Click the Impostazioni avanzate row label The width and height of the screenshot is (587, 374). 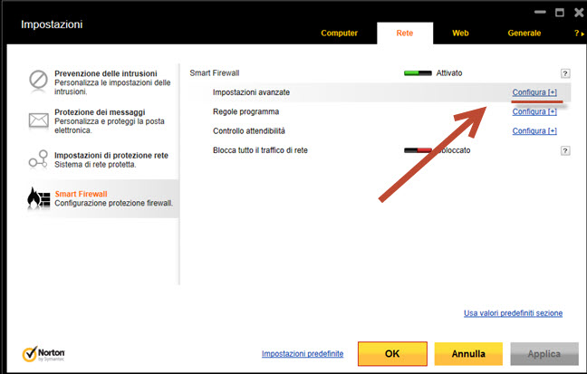pyautogui.click(x=251, y=92)
